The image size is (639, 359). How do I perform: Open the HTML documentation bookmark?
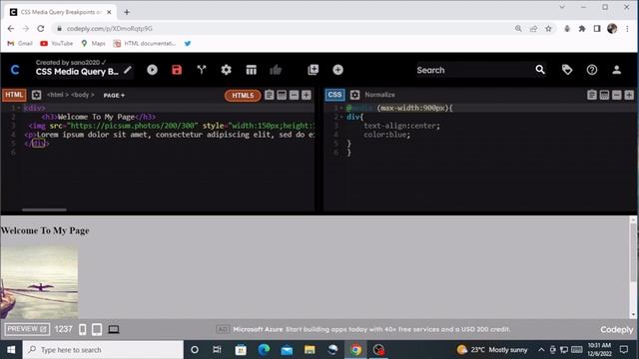[145, 43]
